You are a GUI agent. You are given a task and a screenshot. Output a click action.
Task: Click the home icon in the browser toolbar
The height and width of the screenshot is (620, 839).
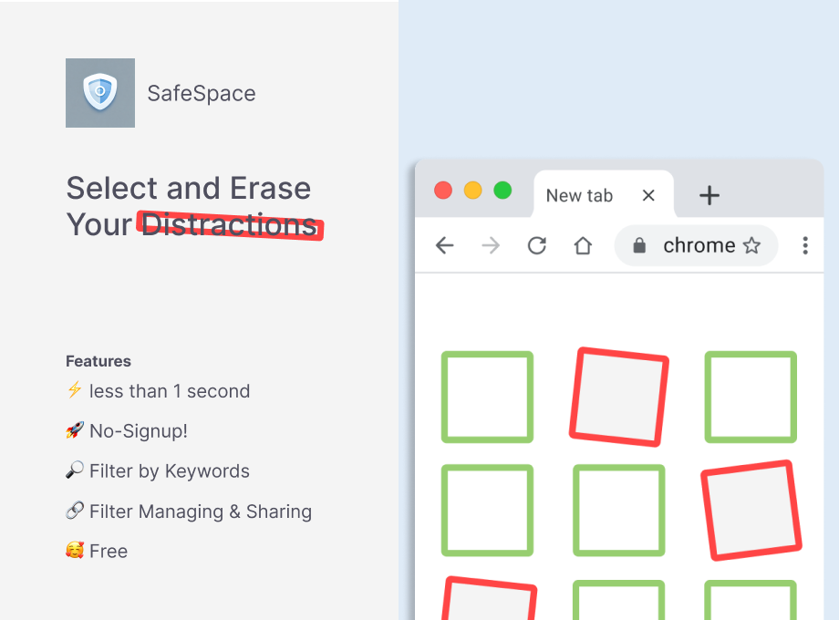tap(583, 245)
